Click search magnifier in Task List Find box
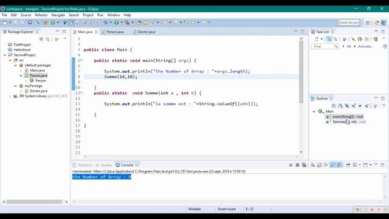Image resolution: width=389 pixels, height=219 pixels. coord(336,46)
